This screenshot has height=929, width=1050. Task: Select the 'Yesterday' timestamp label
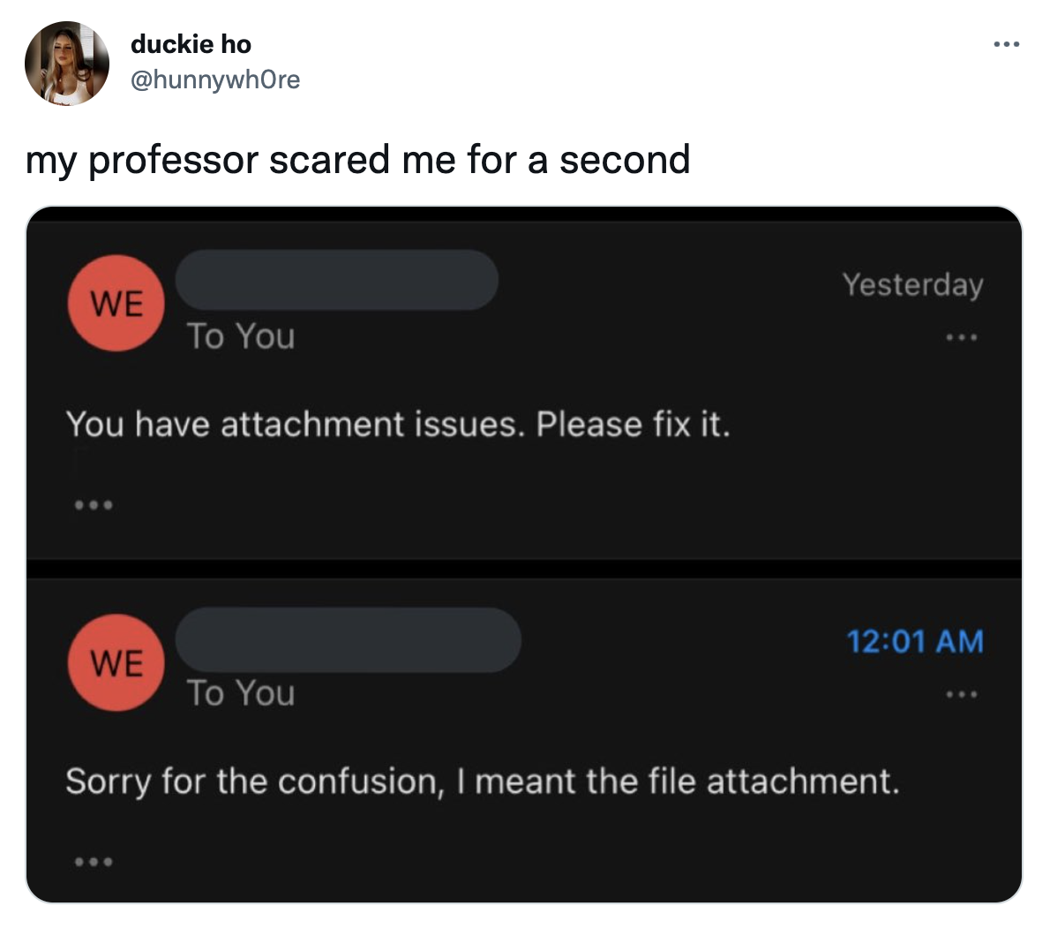[x=913, y=284]
